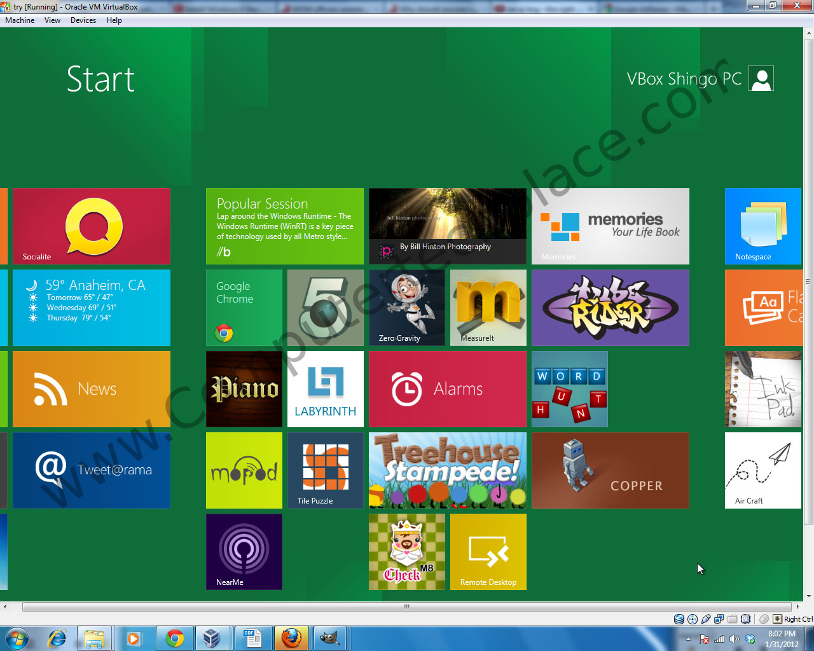Open the number 5 game tile

pos(326,308)
